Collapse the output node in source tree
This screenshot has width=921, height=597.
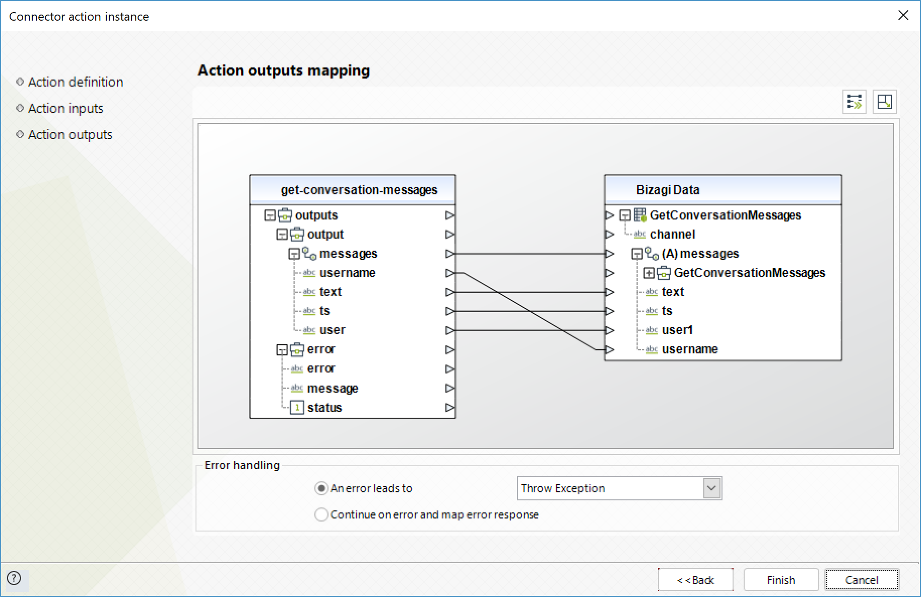tap(282, 235)
